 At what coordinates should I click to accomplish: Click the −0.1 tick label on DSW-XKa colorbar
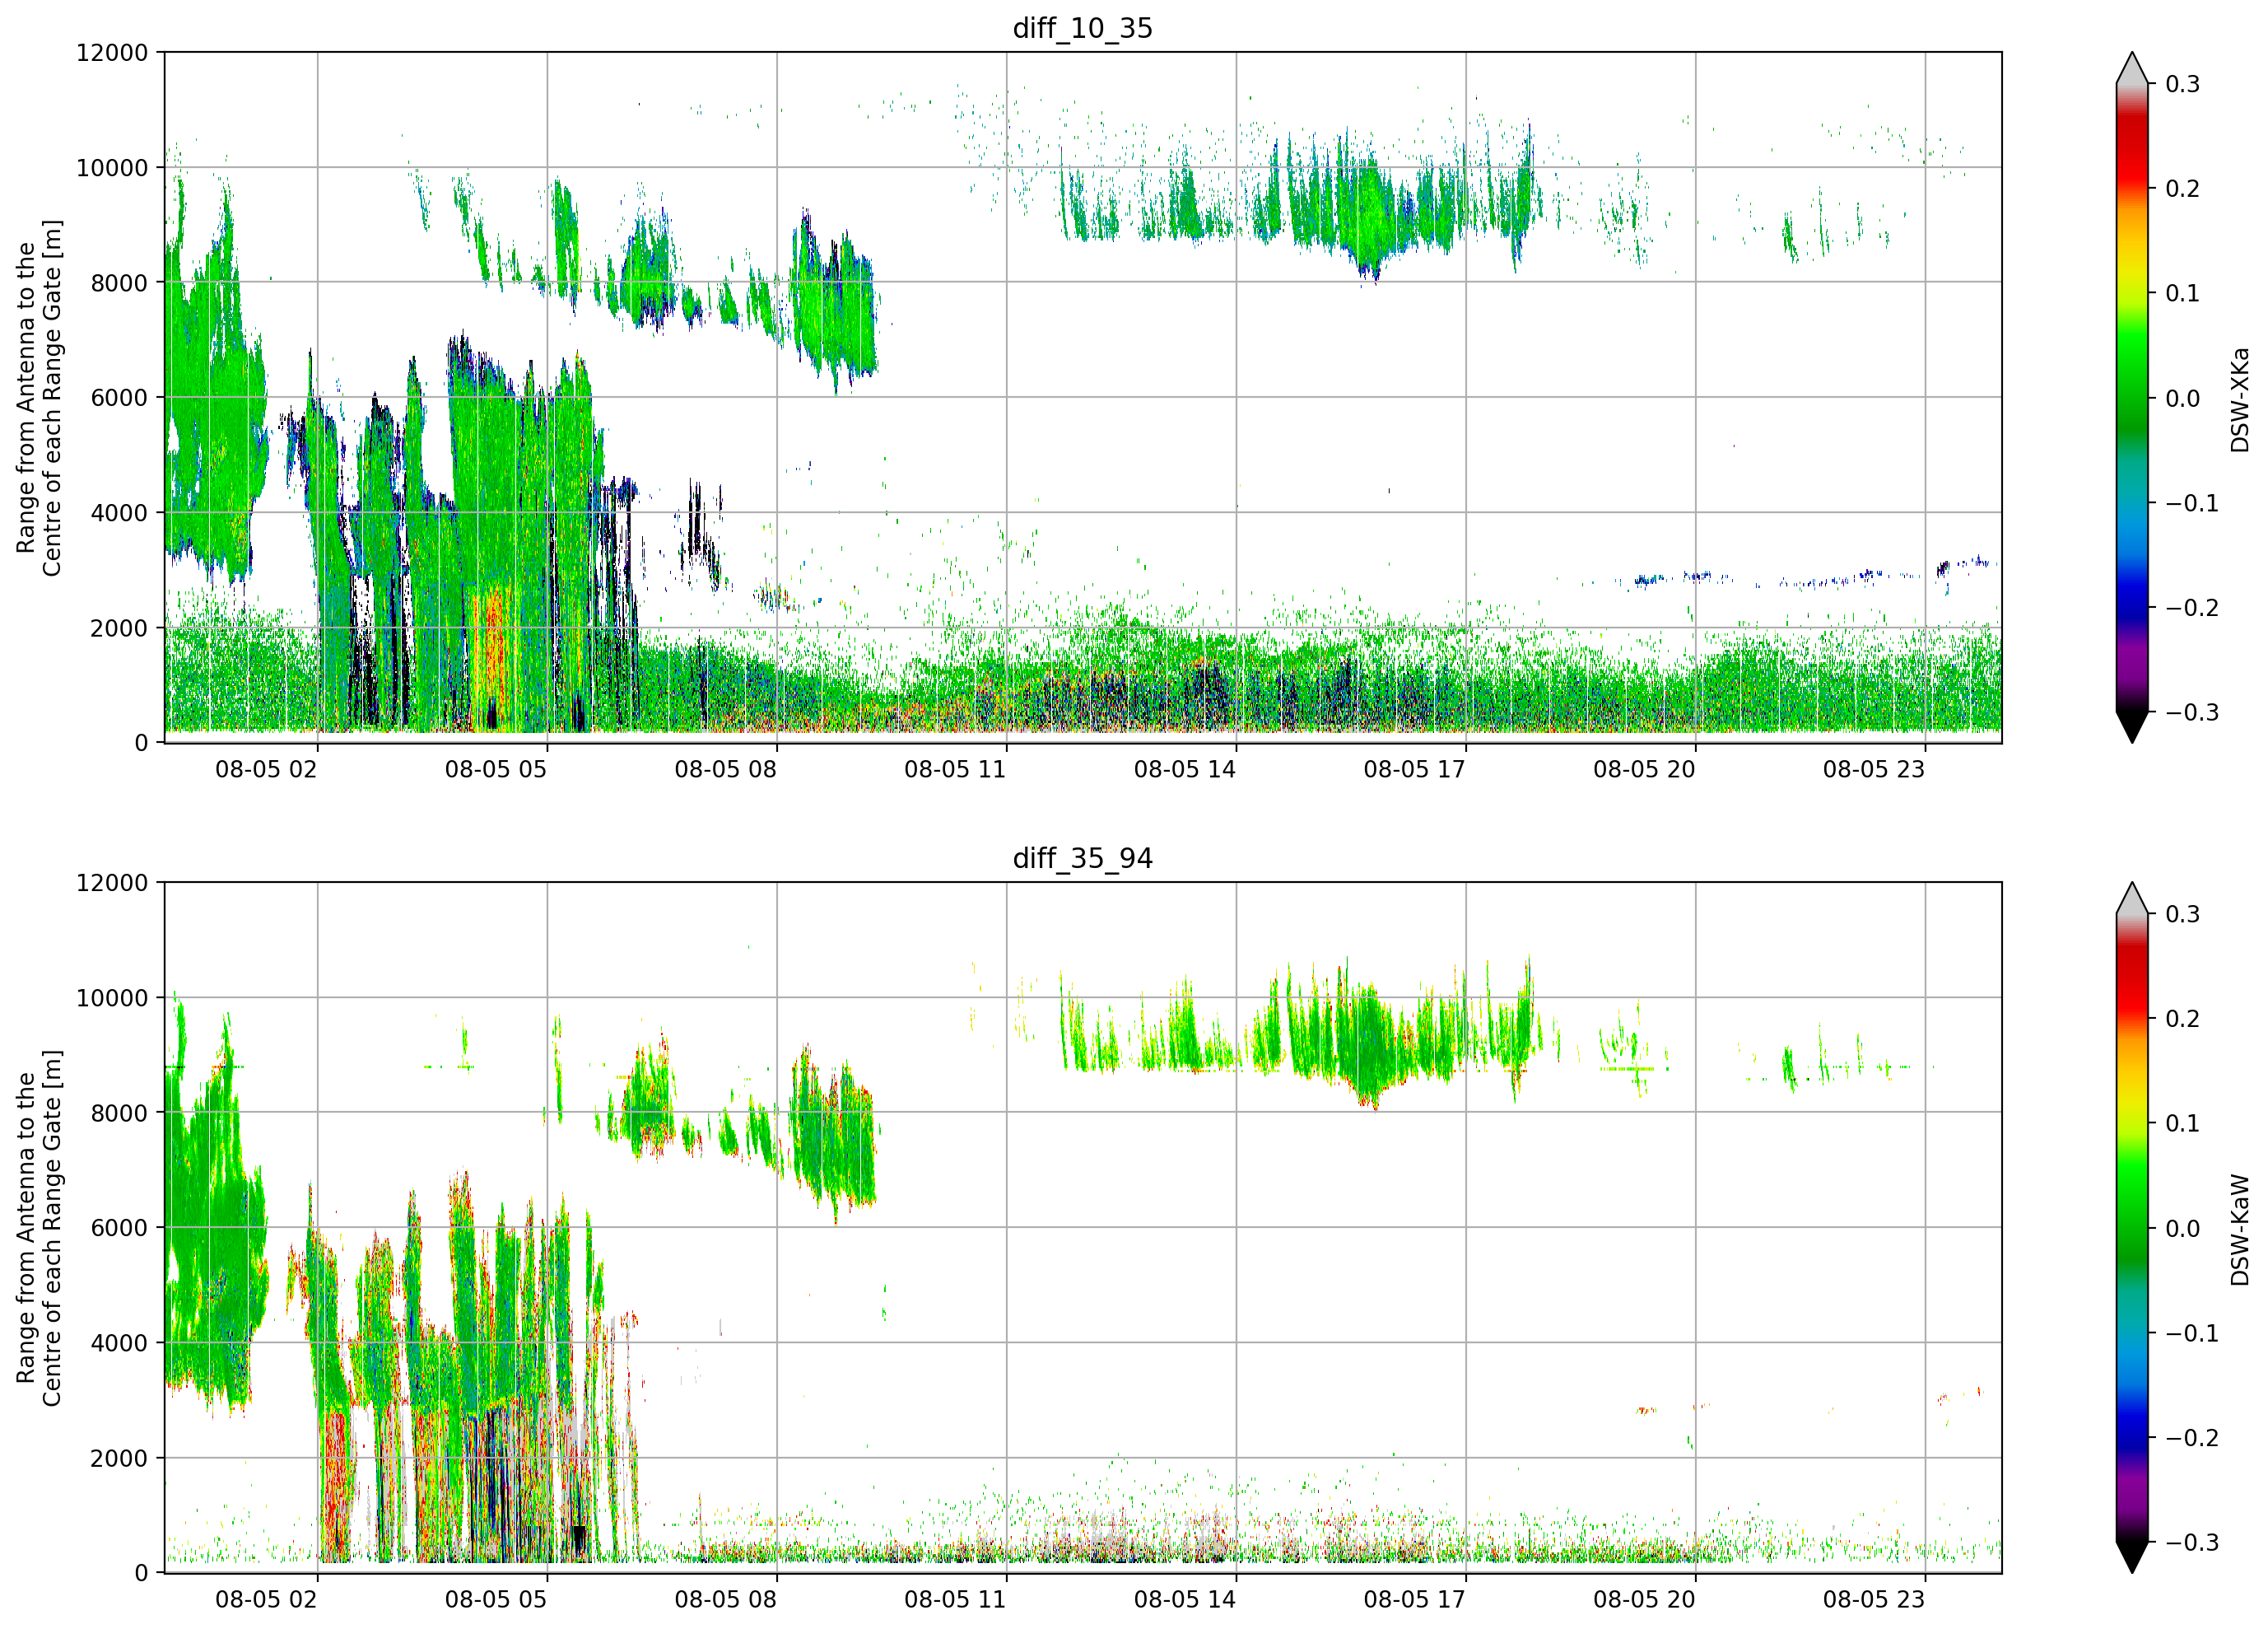point(2192,503)
